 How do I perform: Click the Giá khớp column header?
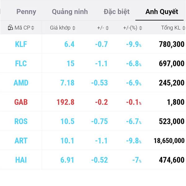(60, 28)
